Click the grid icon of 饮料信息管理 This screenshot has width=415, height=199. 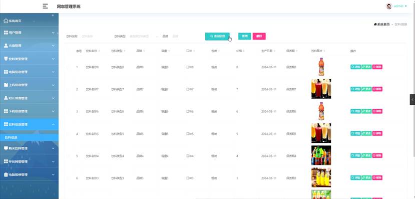coord(6,124)
